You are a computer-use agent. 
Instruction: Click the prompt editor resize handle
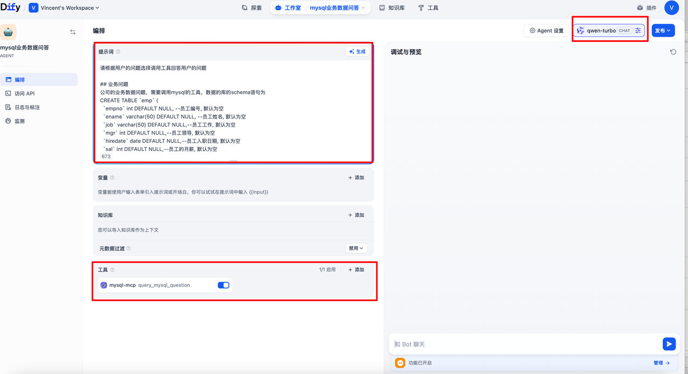click(233, 161)
